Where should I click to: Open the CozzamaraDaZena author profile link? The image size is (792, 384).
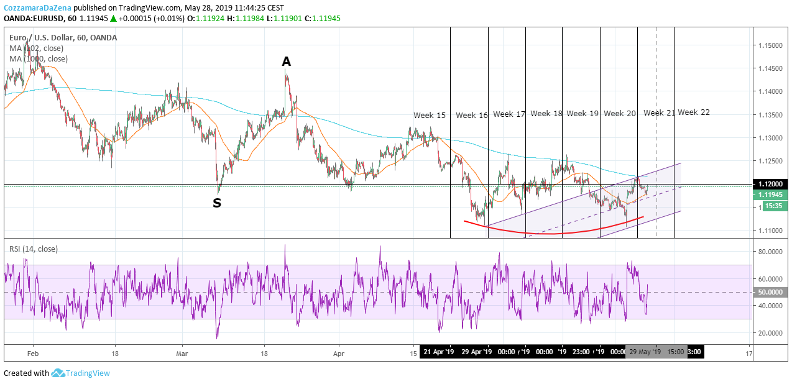[x=37, y=8]
